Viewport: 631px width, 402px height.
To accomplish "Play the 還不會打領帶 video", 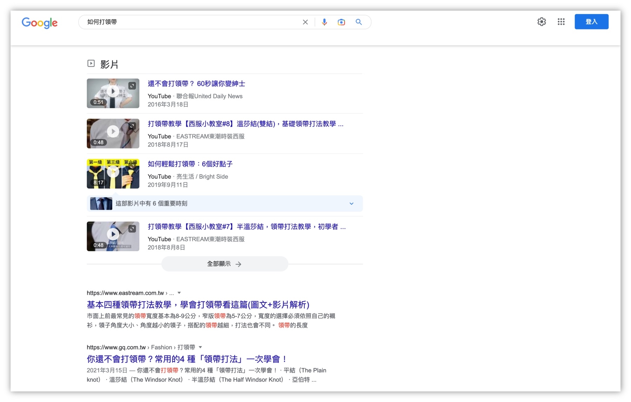I will [113, 91].
